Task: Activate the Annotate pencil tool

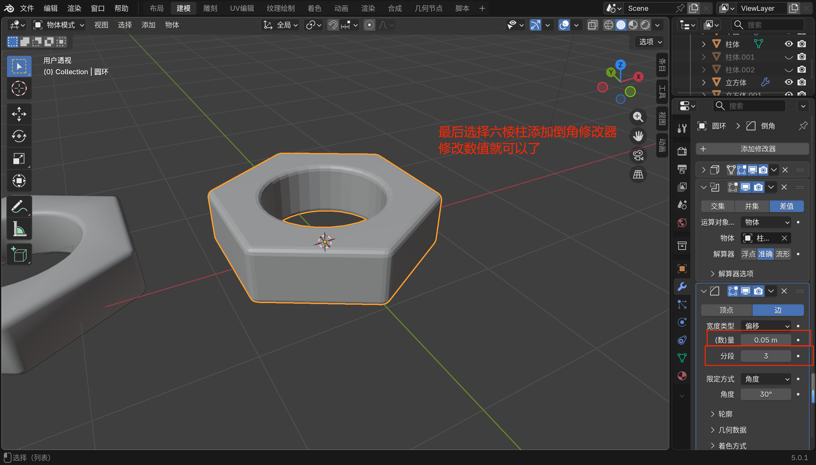Action: click(19, 206)
